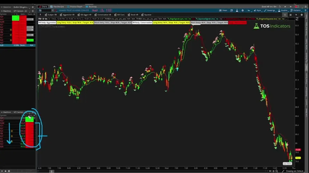The image size is (309, 173).
Task: Apply the Scalper VB study set
Action: [51, 15]
